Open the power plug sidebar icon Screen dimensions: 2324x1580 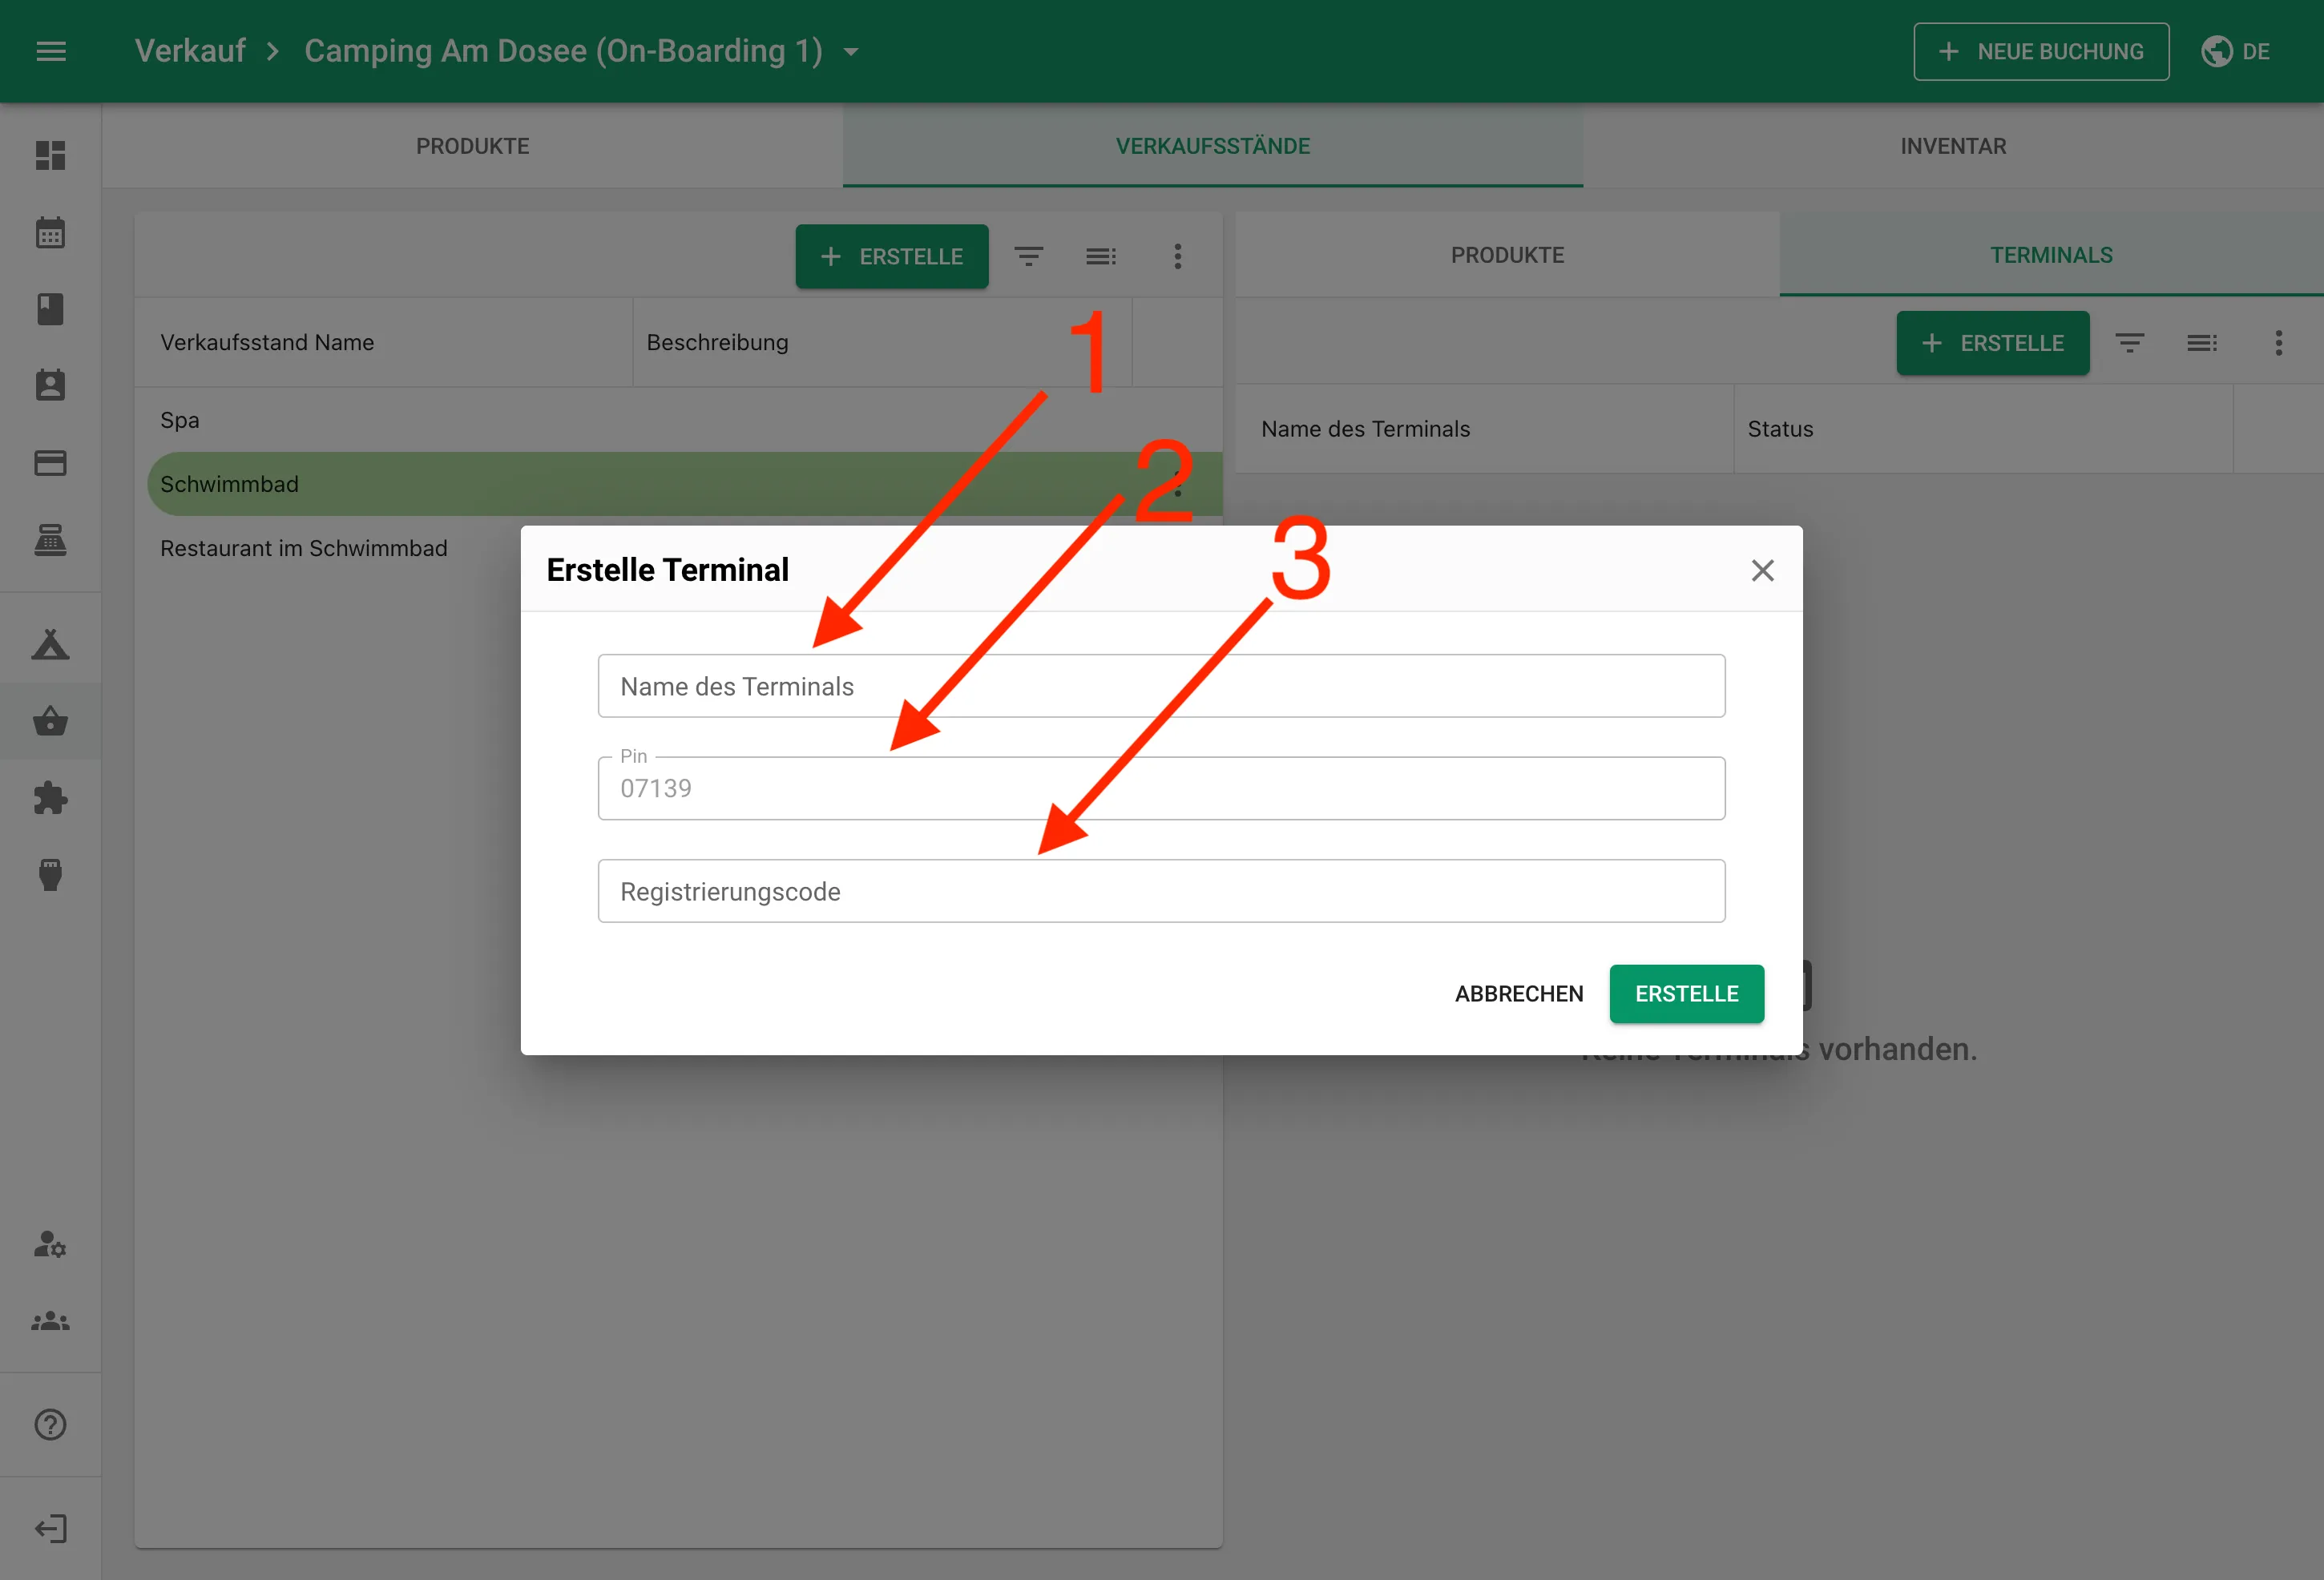(50, 875)
